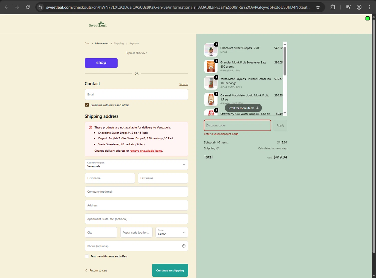Open site information icon in address bar
Screen dimensions: 376x278
(40, 7)
